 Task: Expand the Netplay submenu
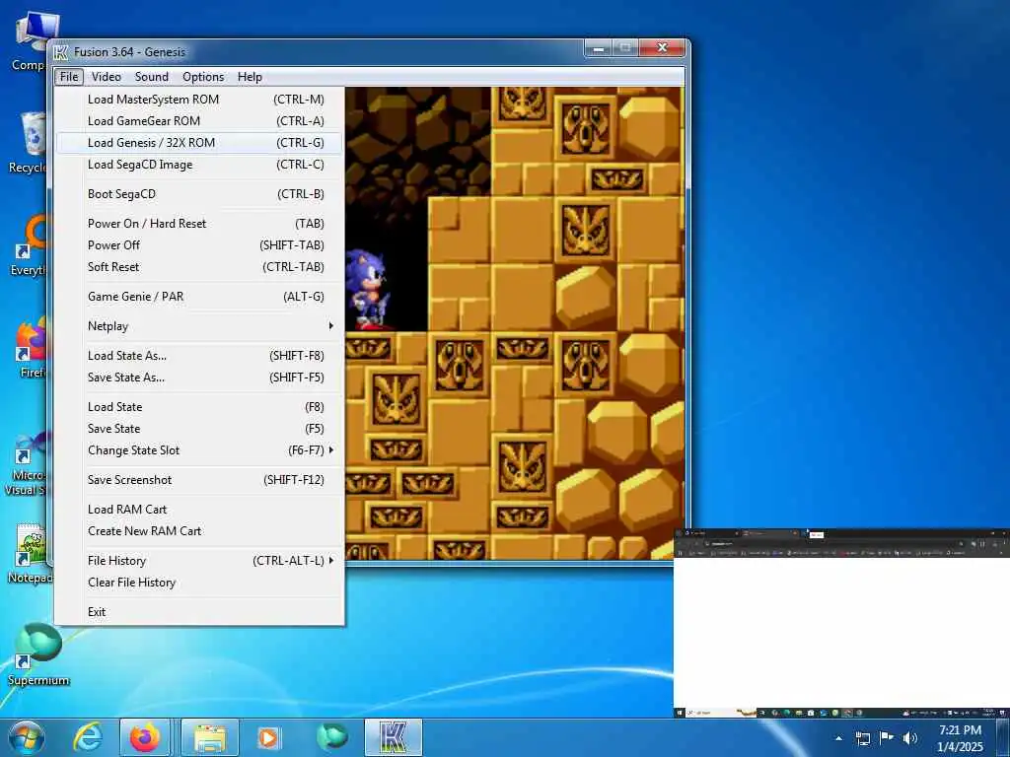pos(199,326)
